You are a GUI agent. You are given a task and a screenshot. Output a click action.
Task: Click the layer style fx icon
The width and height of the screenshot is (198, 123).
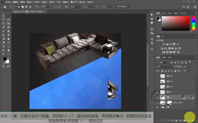click(172, 120)
